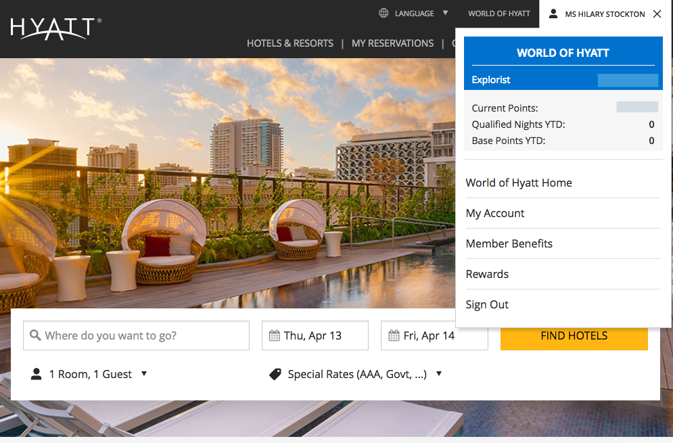Image resolution: width=673 pixels, height=443 pixels.
Task: Select check-out date Fri, Apr 14
Action: tap(434, 335)
